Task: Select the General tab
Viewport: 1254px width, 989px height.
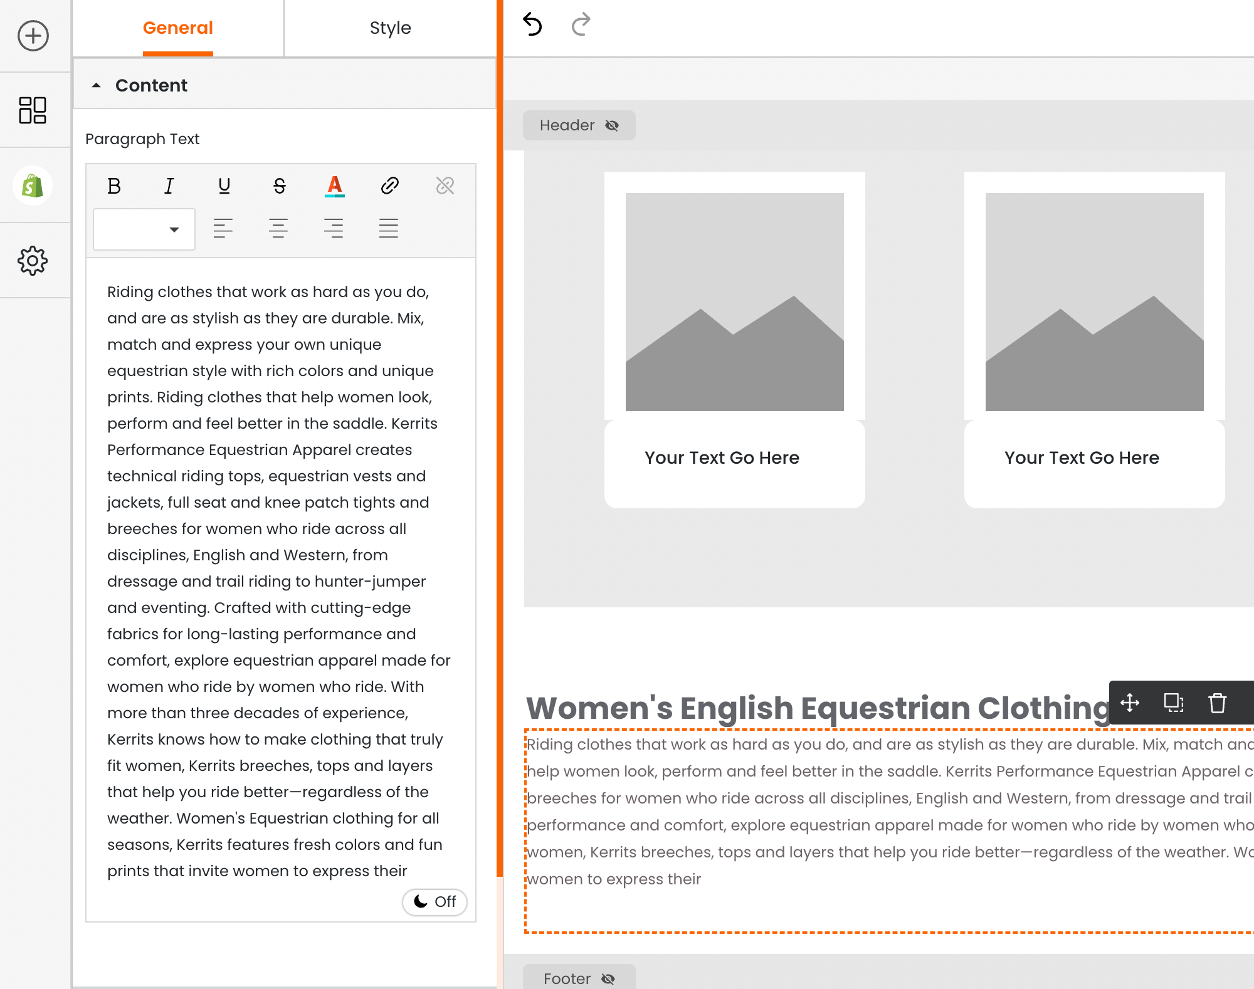Action: coord(178,28)
